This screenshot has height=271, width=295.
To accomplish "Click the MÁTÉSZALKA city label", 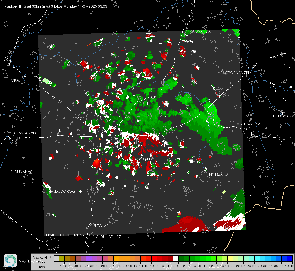I will 248,124.
